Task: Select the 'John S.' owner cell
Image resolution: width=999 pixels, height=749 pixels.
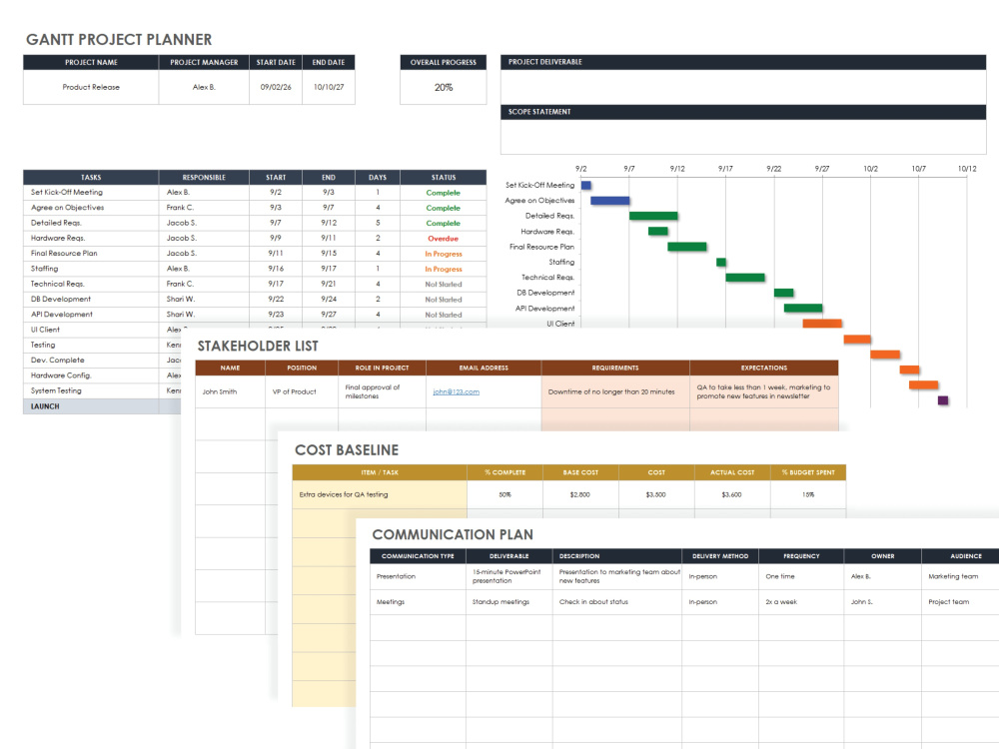Action: 882,602
